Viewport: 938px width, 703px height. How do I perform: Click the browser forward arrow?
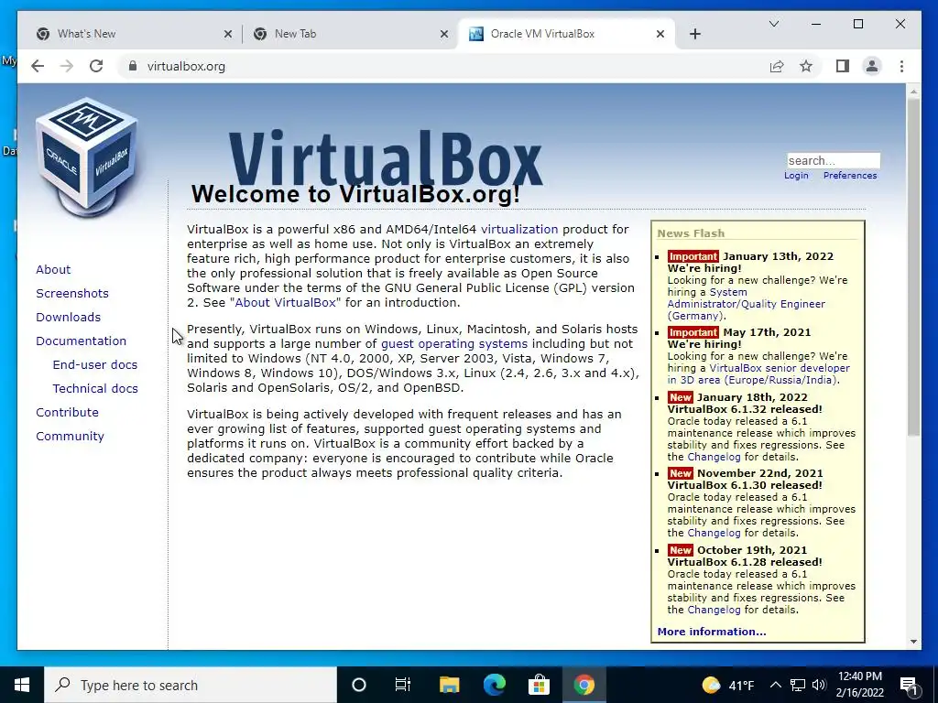[x=67, y=66]
